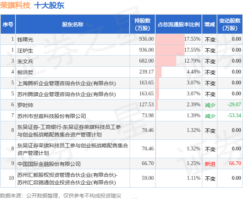Click 中国国际金融股份有限公司 name
Viewport: 243px width, 199px height.
(49, 164)
